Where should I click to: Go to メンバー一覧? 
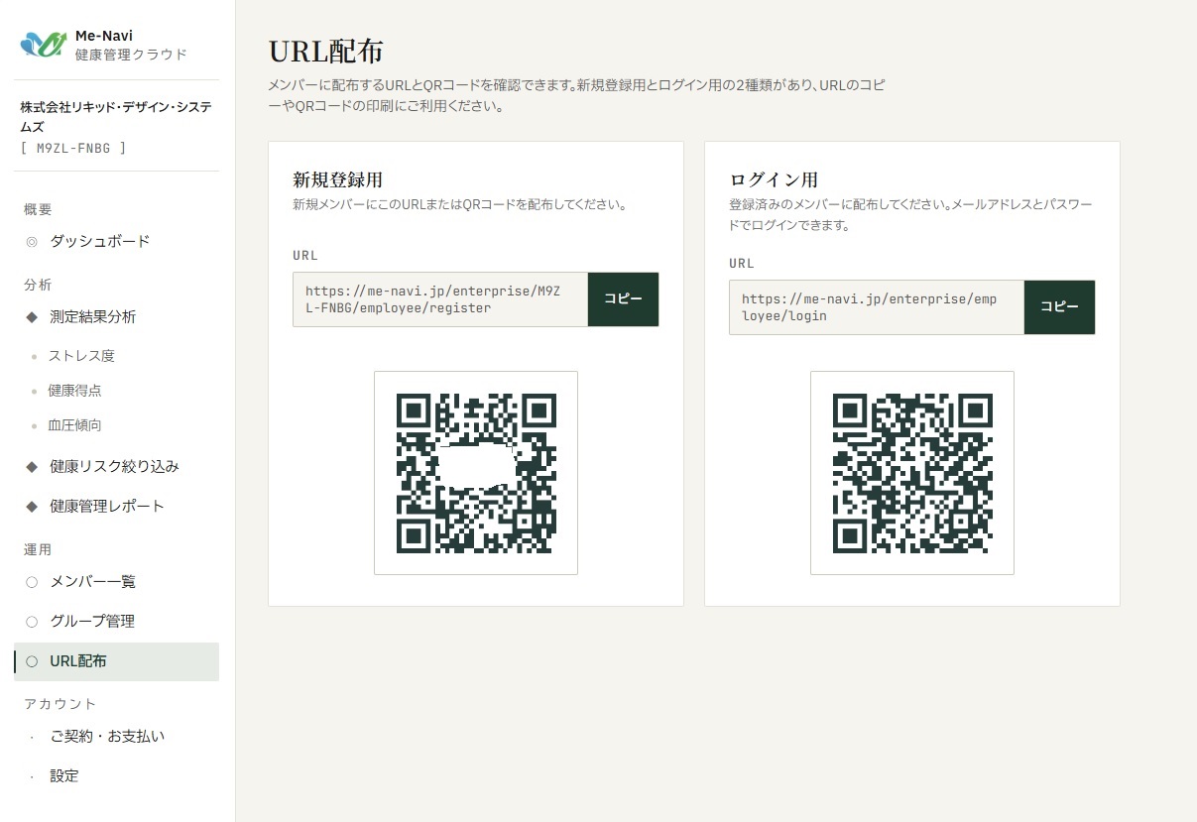click(116, 581)
